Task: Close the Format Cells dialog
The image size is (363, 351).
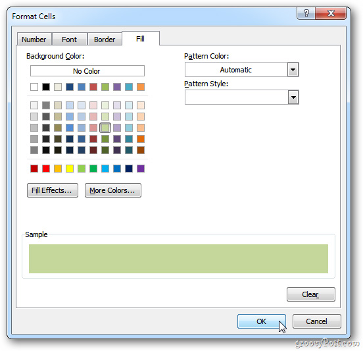Action: pyautogui.click(x=331, y=13)
